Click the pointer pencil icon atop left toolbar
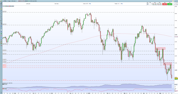 click(1, 3)
